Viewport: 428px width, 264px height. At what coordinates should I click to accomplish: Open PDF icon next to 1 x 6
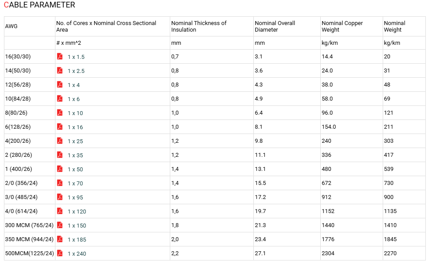[x=60, y=98]
